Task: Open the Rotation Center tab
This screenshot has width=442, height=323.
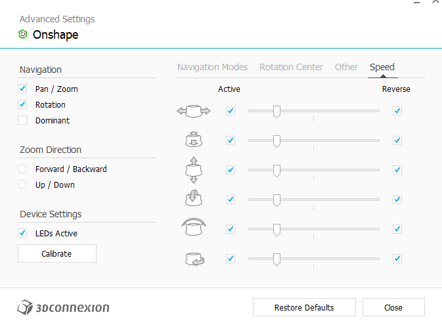Action: click(x=291, y=67)
